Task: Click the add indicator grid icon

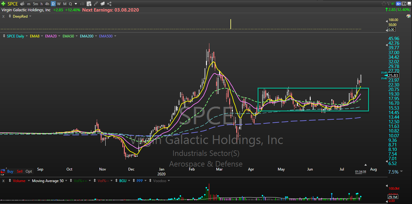Action: click(89, 4)
